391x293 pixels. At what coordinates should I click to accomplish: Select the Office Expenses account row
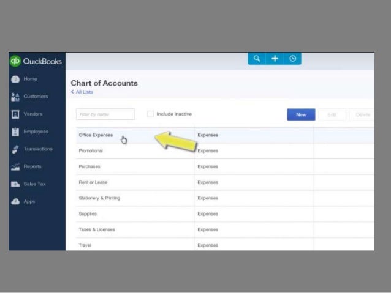coord(225,135)
